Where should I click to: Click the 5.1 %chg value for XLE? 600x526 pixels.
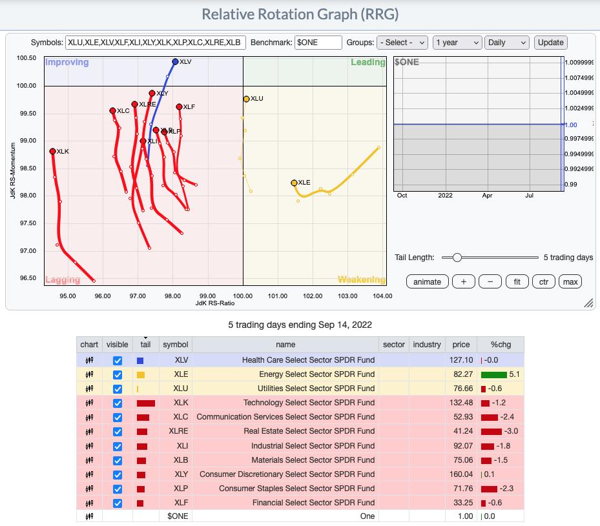point(514,374)
